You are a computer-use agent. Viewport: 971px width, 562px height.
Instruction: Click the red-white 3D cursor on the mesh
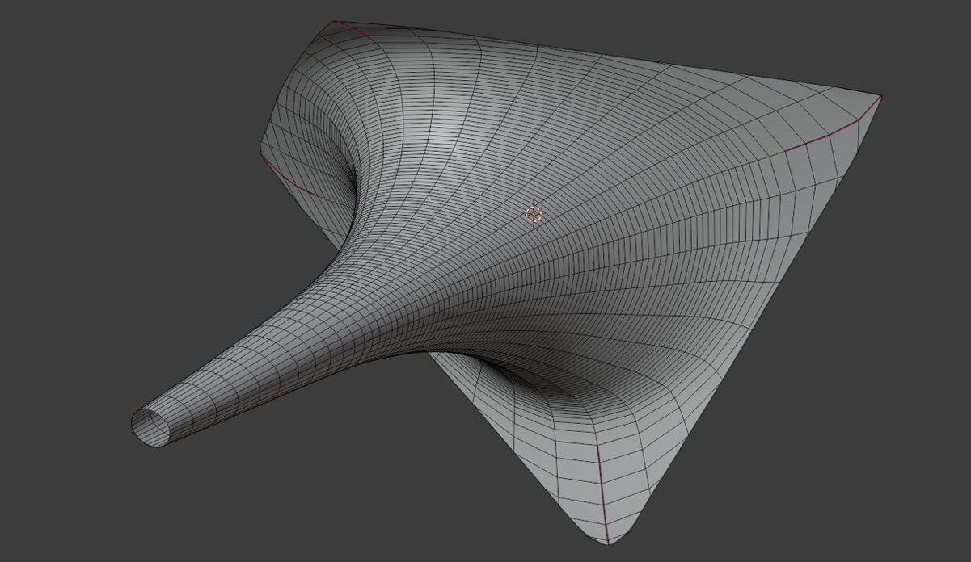(534, 214)
